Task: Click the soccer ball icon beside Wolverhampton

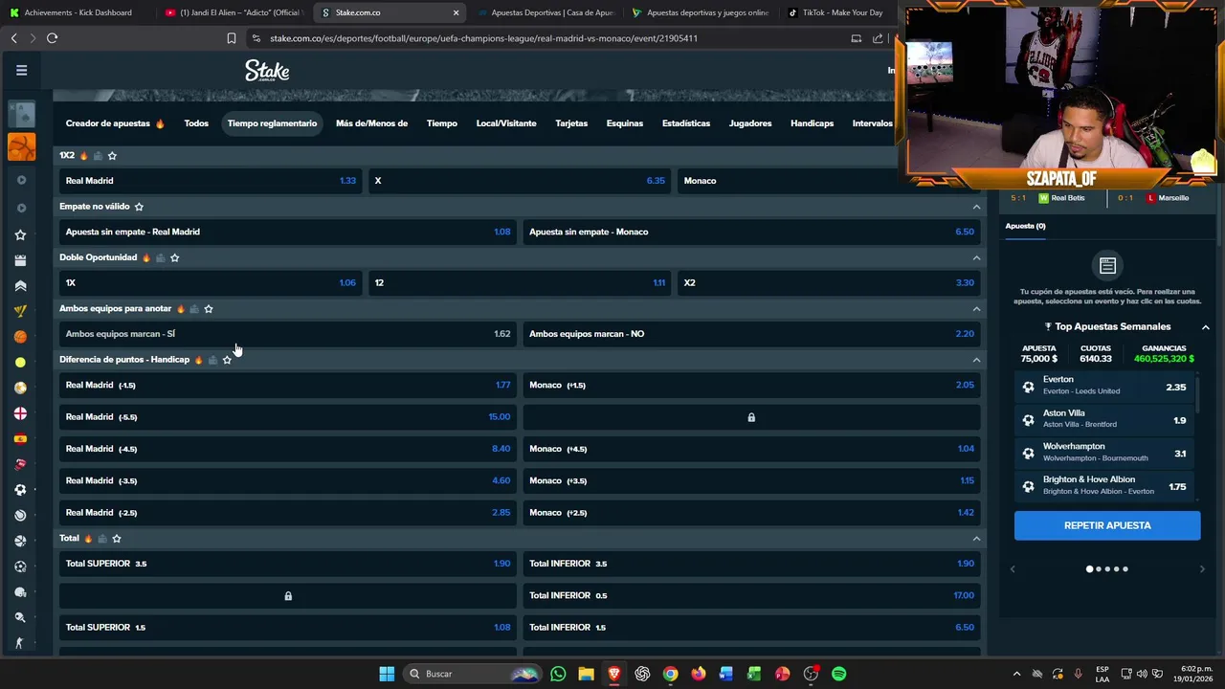Action: click(1028, 454)
